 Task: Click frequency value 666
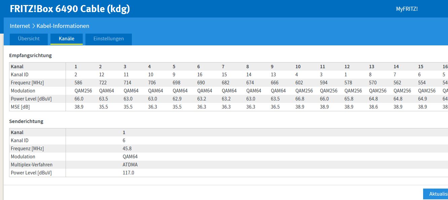(275, 83)
